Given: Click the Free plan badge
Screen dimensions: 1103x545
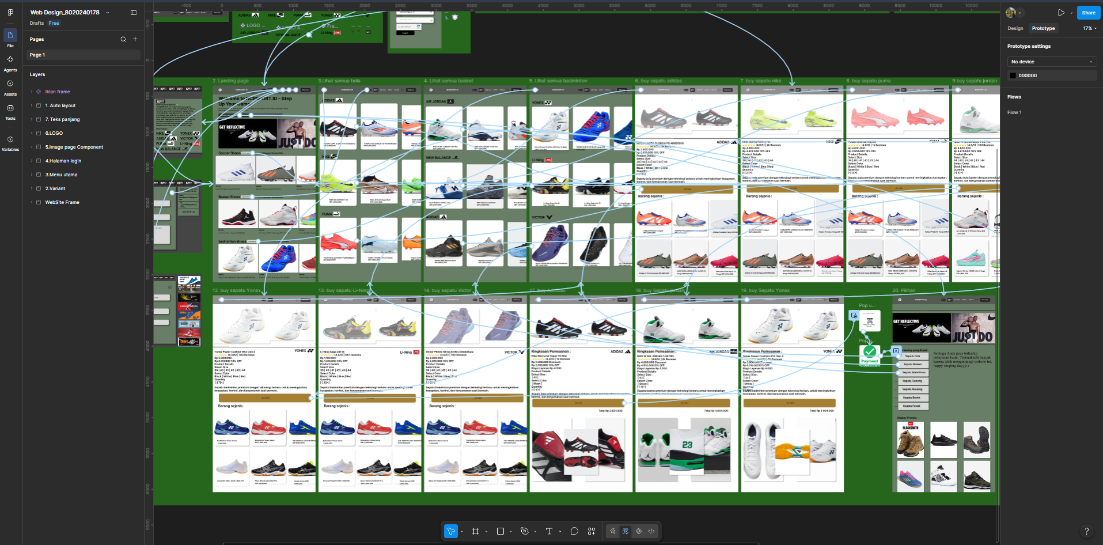Looking at the screenshot, I should (x=54, y=23).
